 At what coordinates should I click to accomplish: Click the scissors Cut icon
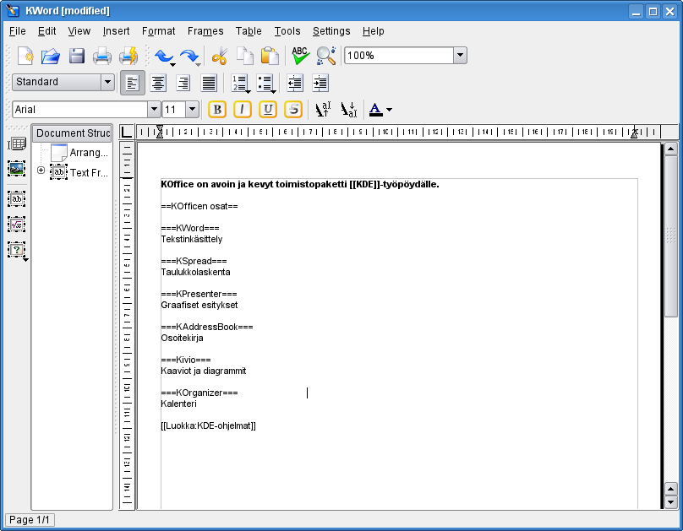coord(220,56)
